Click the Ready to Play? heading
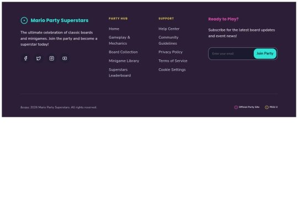The image size is (298, 223). 223,19
